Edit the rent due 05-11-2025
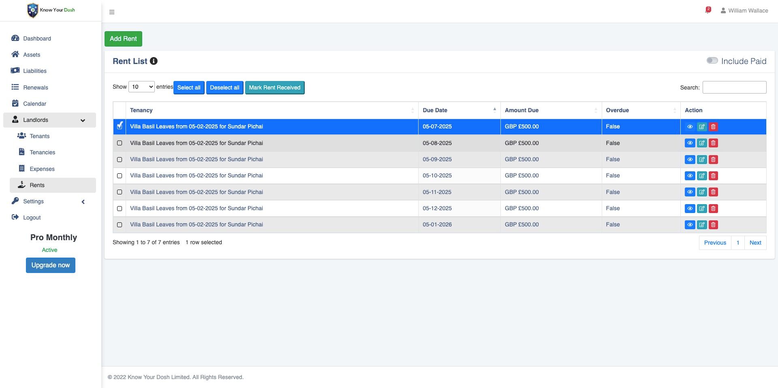This screenshot has width=778, height=388. pyautogui.click(x=702, y=192)
